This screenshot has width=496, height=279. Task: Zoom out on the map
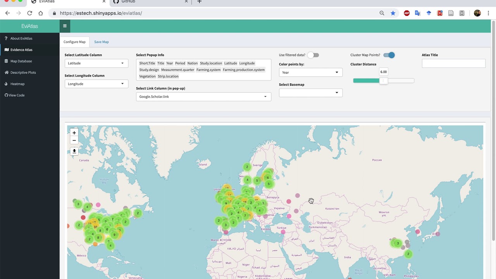[74, 140]
